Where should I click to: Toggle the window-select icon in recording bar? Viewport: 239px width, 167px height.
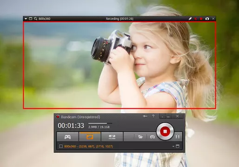[x=31, y=19]
